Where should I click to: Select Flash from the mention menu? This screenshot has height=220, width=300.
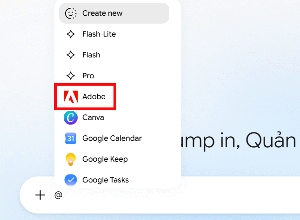click(x=114, y=55)
